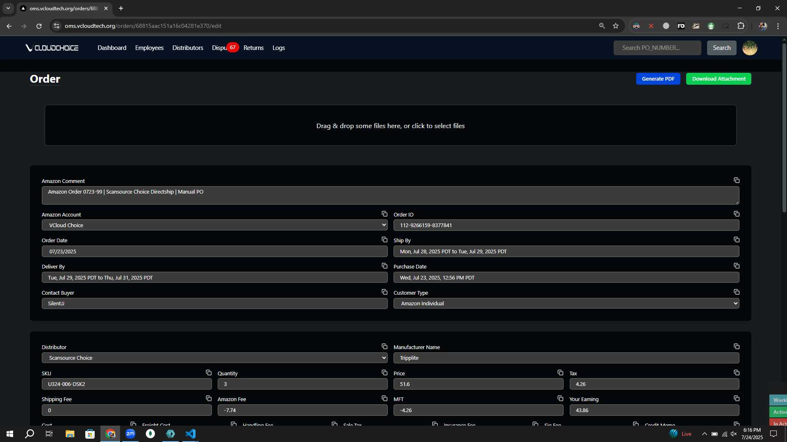Copy the Tax value
The image size is (787, 442).
[737, 373]
